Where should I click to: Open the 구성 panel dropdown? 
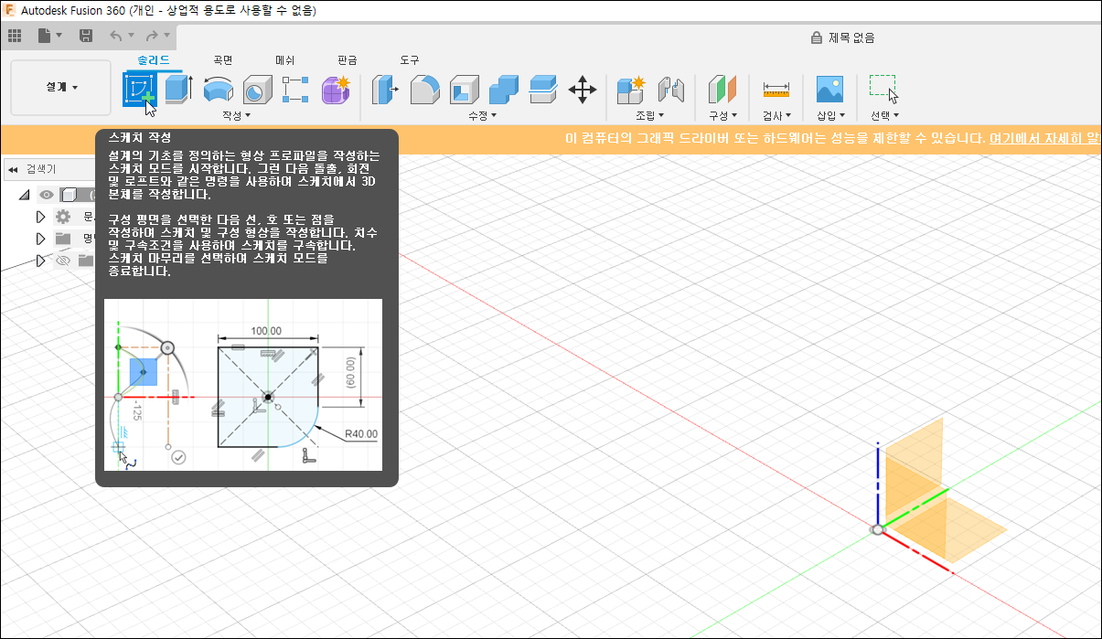coord(722,116)
